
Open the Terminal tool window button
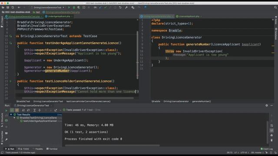pos(52,149)
